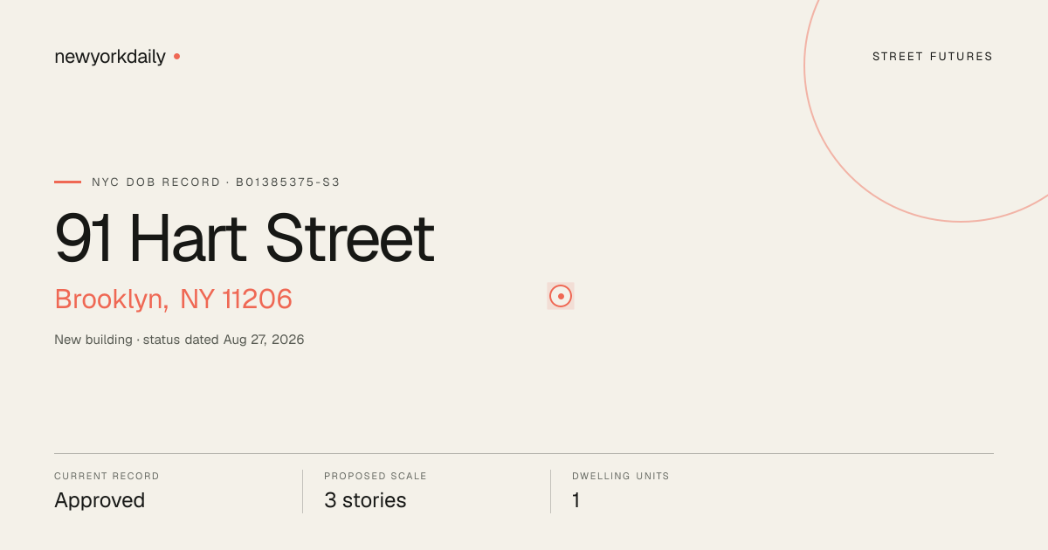Click the word Brooklyn in the address
1048x550 pixels.
click(111, 299)
